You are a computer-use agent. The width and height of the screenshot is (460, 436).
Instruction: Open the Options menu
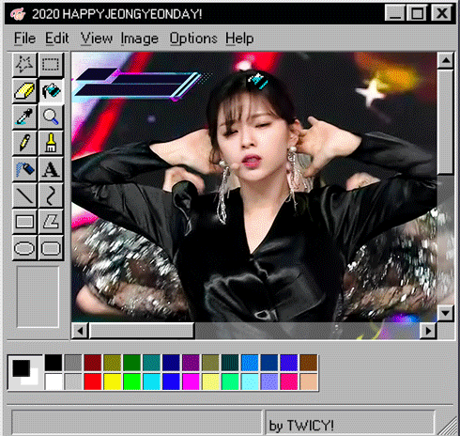tap(193, 39)
